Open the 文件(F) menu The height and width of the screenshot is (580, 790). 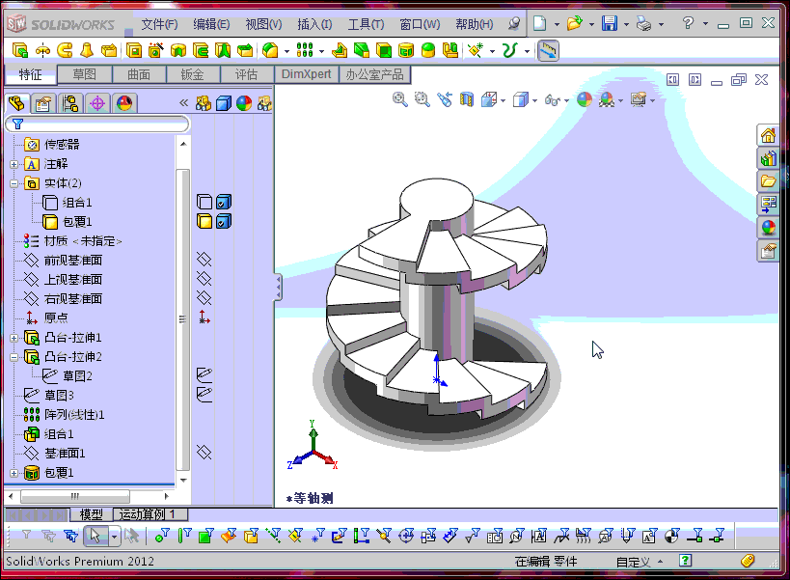(159, 24)
